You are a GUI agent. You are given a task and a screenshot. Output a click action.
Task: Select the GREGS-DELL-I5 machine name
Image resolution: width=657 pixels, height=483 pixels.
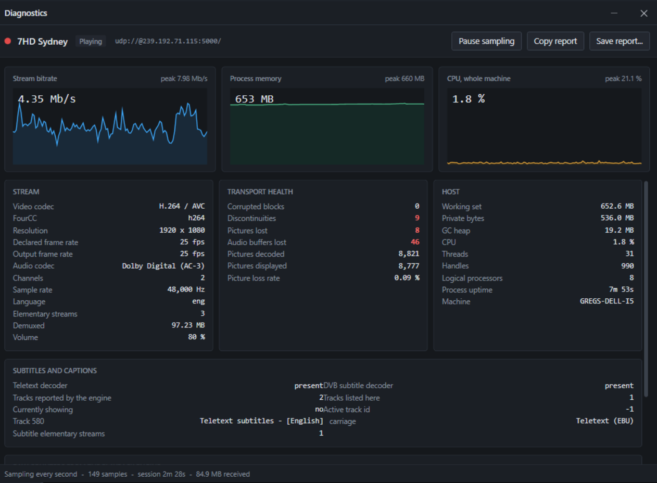(607, 302)
